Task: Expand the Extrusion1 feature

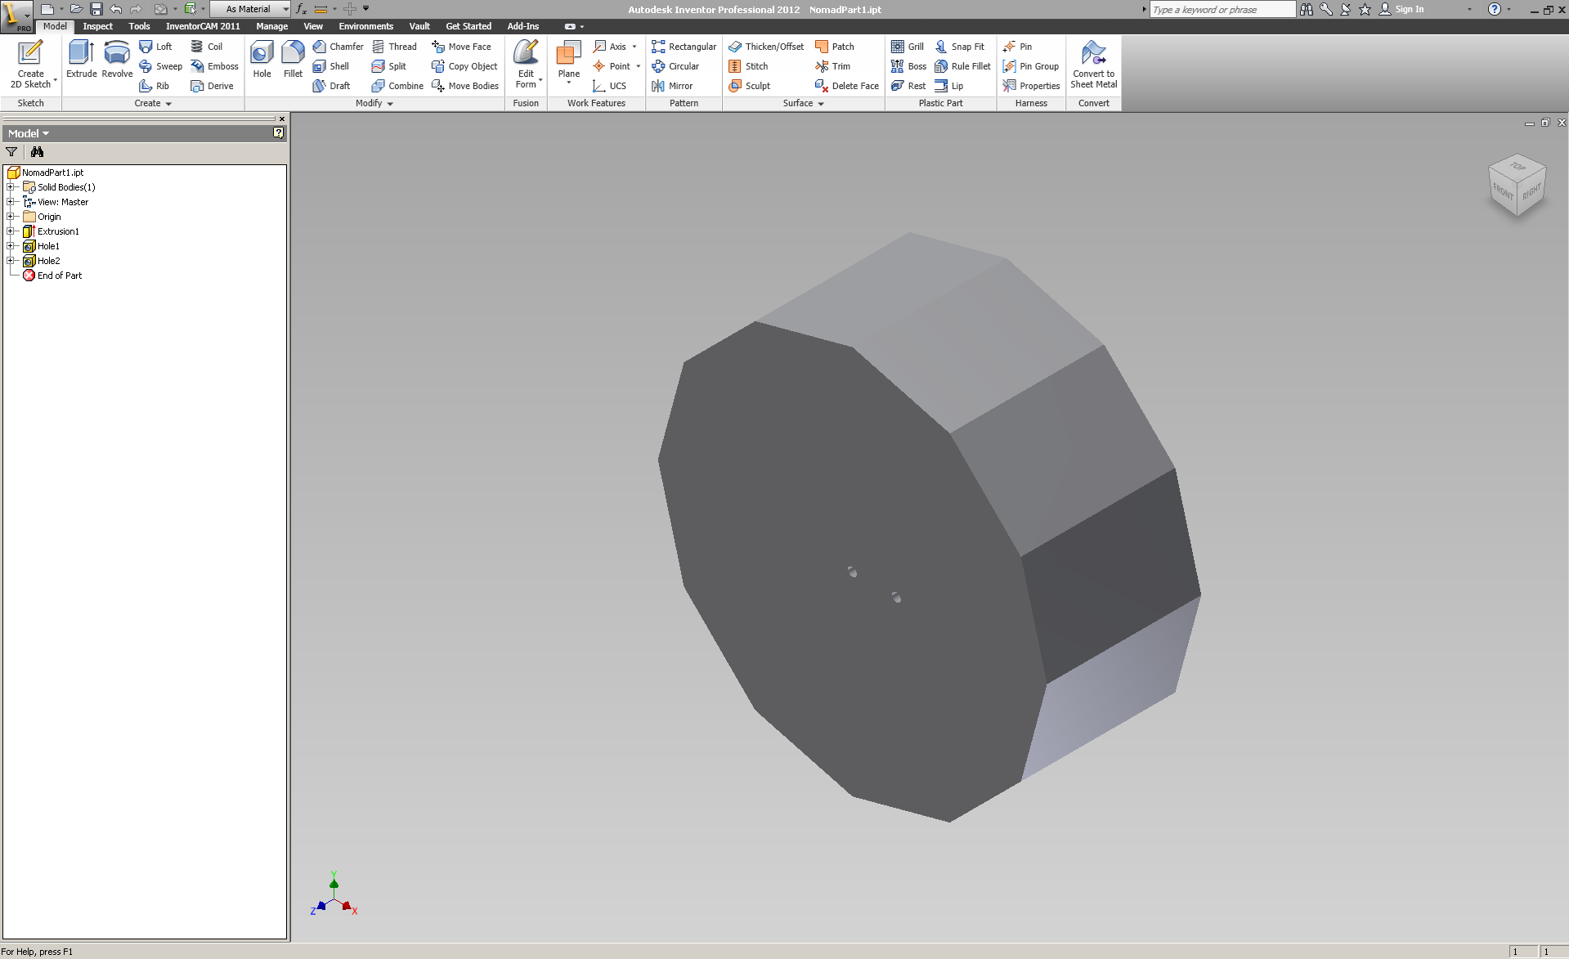Action: (x=11, y=231)
